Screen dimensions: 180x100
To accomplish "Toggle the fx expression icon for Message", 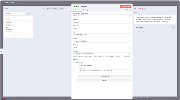I will 74,54.
